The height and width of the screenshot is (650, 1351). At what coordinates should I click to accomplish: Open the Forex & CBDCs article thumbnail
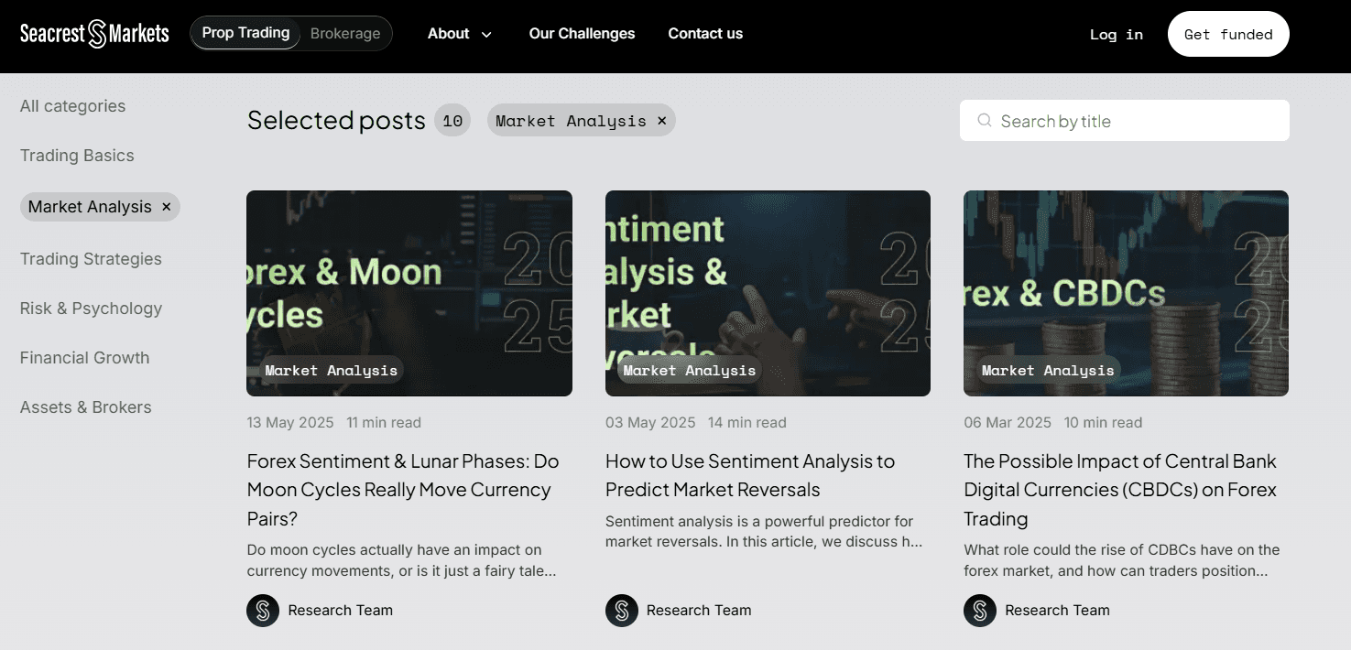pos(1126,293)
